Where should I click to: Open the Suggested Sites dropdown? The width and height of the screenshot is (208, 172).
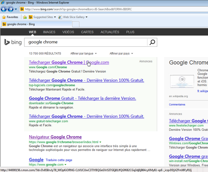(x=42, y=17)
